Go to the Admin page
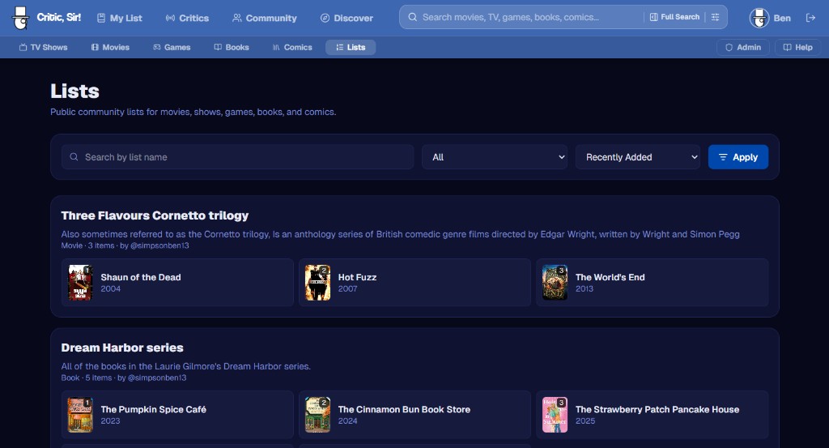The height and width of the screenshot is (448, 829). coord(742,48)
